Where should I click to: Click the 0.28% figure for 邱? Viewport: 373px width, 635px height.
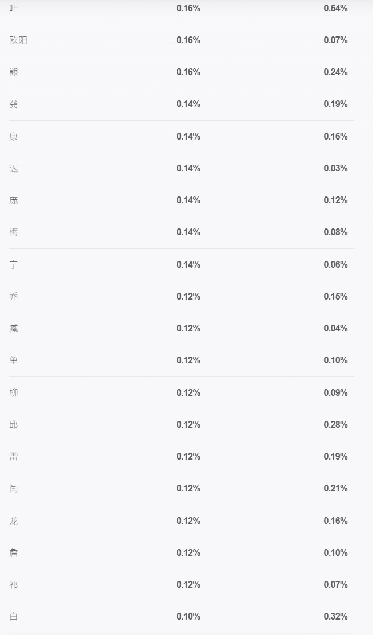click(x=336, y=425)
